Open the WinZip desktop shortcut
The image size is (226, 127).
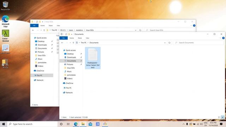point(5,64)
